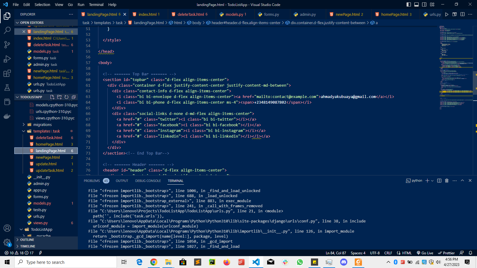Start the Go Live server
This screenshot has width=477, height=268.
pyautogui.click(x=425, y=253)
